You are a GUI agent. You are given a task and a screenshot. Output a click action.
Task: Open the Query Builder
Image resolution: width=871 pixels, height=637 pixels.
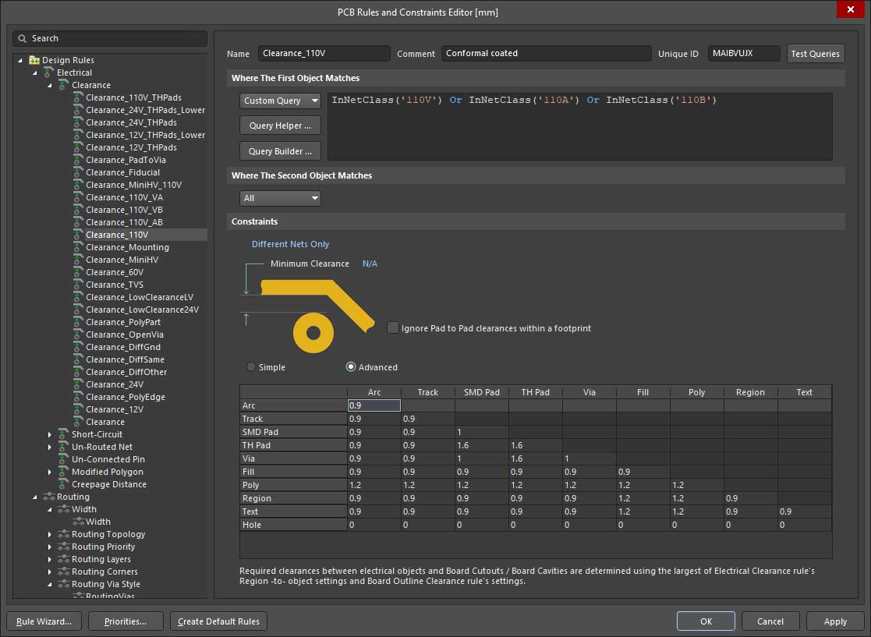point(280,151)
